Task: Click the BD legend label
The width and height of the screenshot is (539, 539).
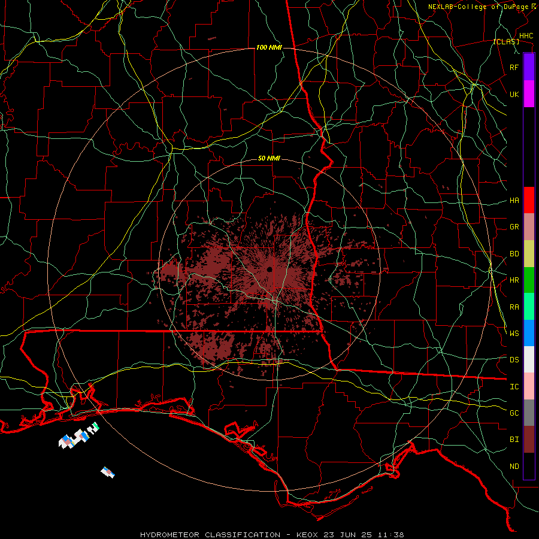Action: pos(514,254)
